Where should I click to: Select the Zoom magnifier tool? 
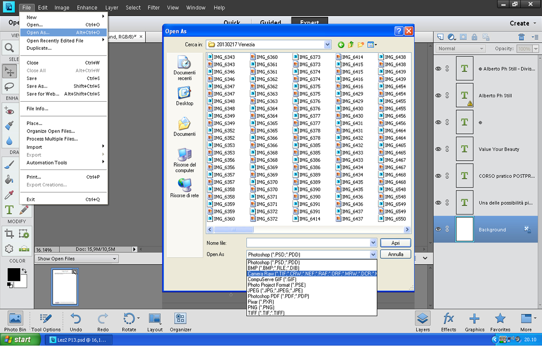pos(9,48)
